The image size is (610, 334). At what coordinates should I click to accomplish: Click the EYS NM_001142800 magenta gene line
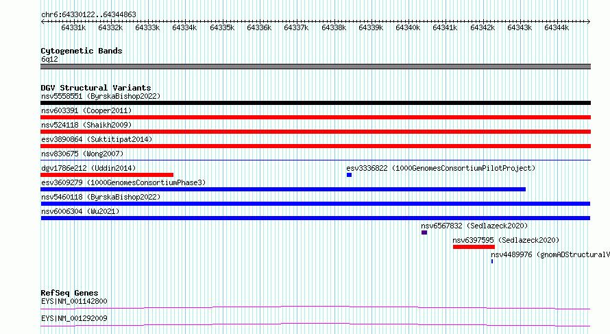[315, 308]
